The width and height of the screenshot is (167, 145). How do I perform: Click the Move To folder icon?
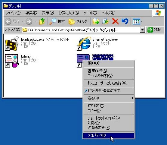pyautogui.click(x=96, y=21)
